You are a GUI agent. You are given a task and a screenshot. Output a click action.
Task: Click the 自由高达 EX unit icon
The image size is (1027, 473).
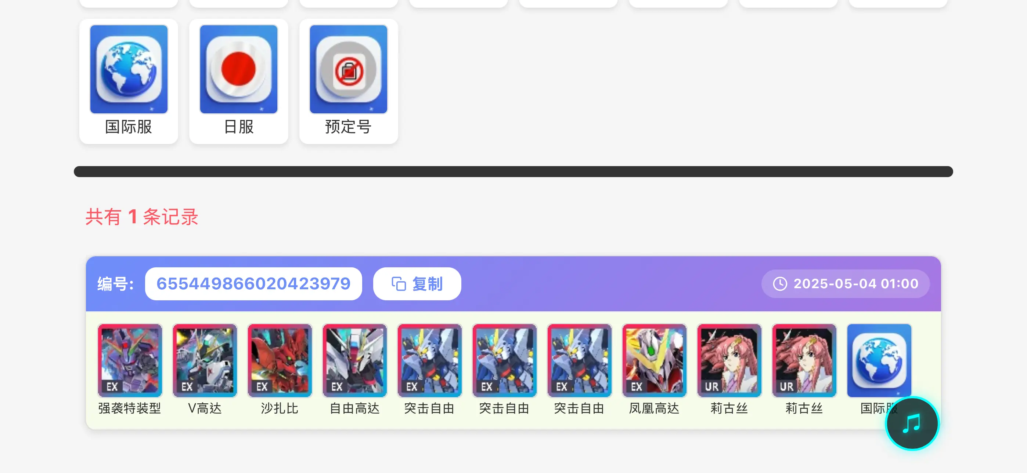355,360
